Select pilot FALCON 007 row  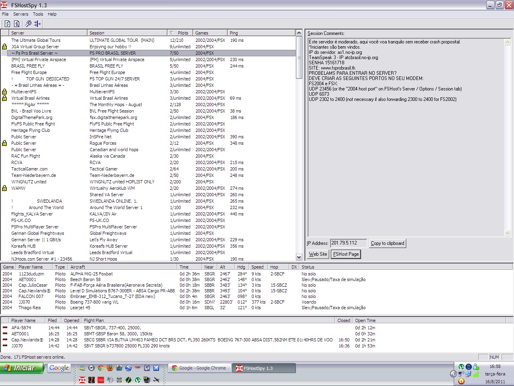tap(257, 296)
